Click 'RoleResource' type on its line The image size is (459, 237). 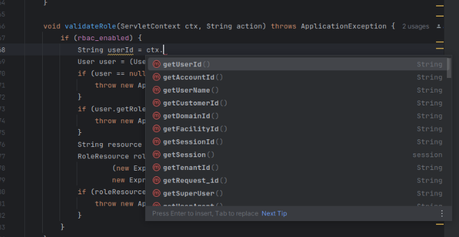(x=104, y=157)
